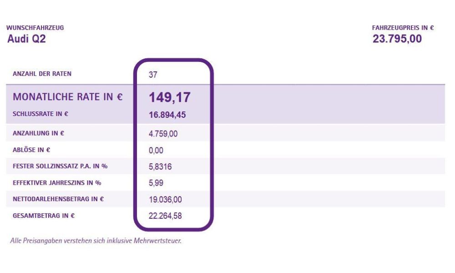Click the Fester Sollzinssatz p.a. label
This screenshot has width=455, height=273.
[60, 166]
